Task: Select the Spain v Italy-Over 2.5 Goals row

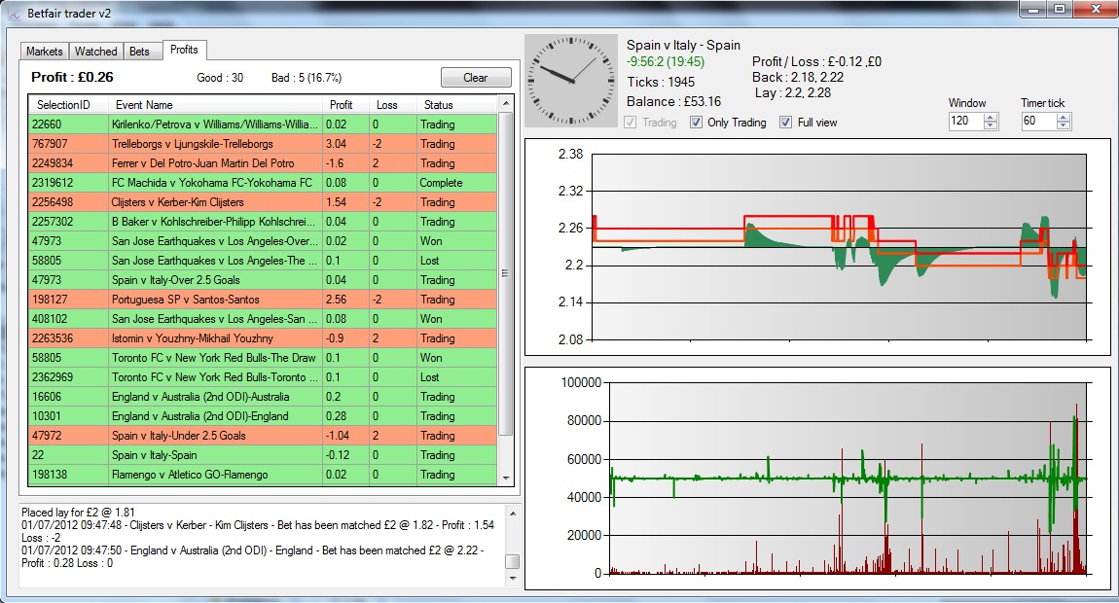Action: 263,280
